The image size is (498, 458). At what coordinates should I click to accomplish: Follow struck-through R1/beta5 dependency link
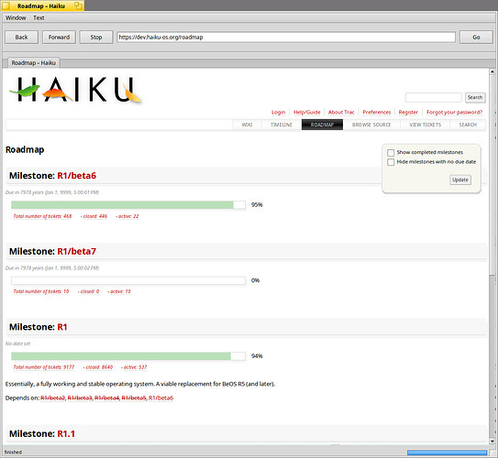134,398
